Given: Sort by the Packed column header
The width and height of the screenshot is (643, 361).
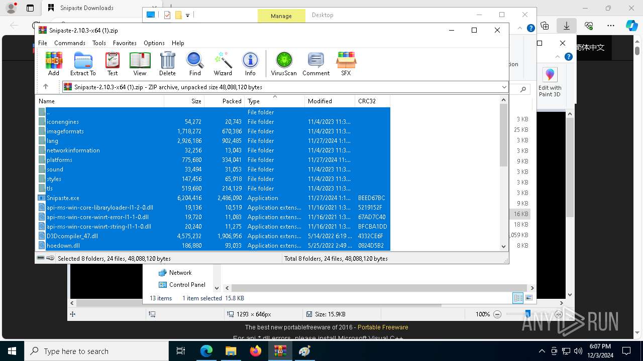Looking at the screenshot, I should 225,101.
